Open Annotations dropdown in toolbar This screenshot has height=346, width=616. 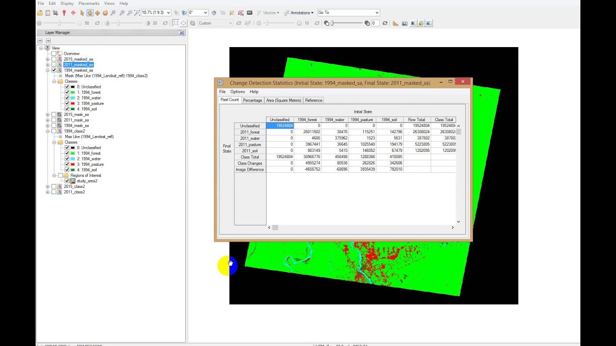[299, 13]
